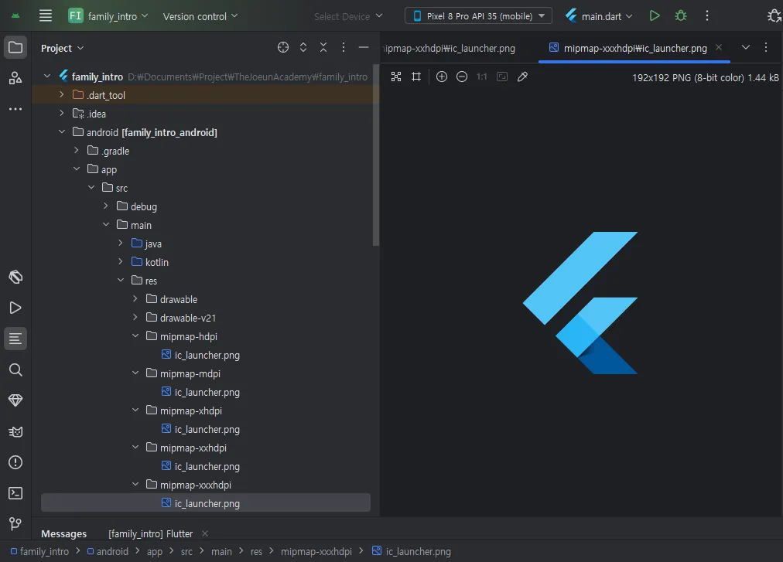Open family_intro project dropdown
Screen dimensions: 783x562
pos(108,16)
